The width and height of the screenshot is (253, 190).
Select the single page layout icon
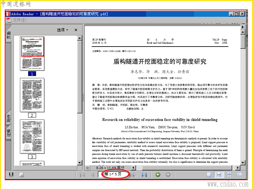[209, 175]
